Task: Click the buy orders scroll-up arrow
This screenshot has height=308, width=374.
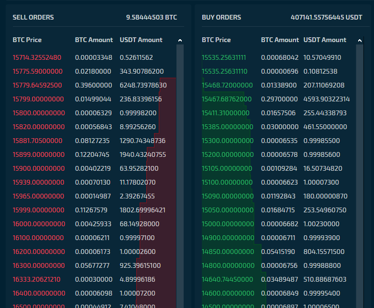Action: point(360,41)
